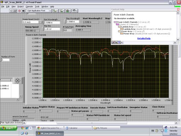
Task: Click the taskbar clock showing 5:21 PM
Action: pyautogui.click(x=174, y=127)
